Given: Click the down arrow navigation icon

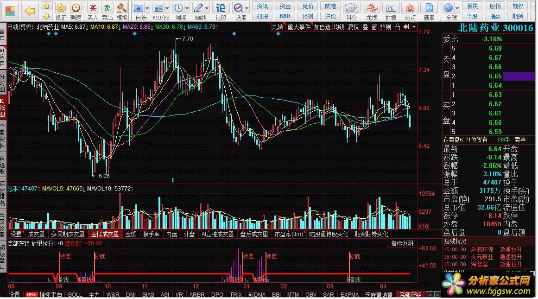Looking at the screenshot, I should tap(47, 16).
